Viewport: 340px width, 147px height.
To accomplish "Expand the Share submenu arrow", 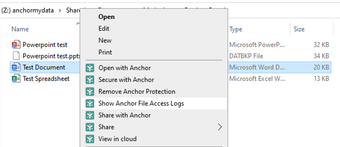I will (x=220, y=127).
